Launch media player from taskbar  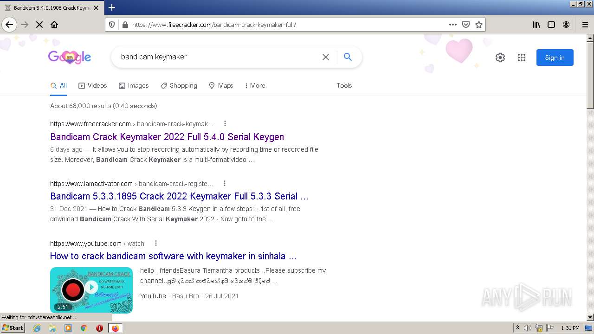pos(68,328)
